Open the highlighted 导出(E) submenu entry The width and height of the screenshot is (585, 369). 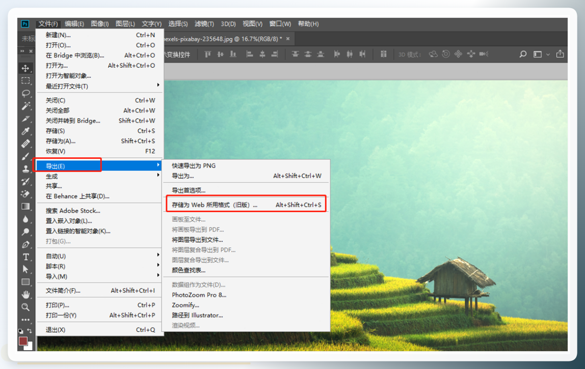tap(99, 165)
